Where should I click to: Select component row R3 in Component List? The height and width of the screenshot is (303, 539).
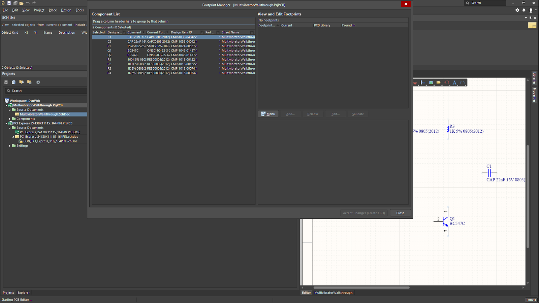(173, 69)
